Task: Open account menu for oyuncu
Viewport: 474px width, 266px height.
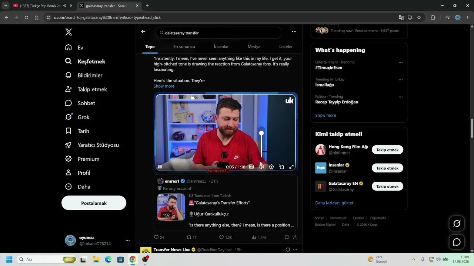Action: (127, 241)
